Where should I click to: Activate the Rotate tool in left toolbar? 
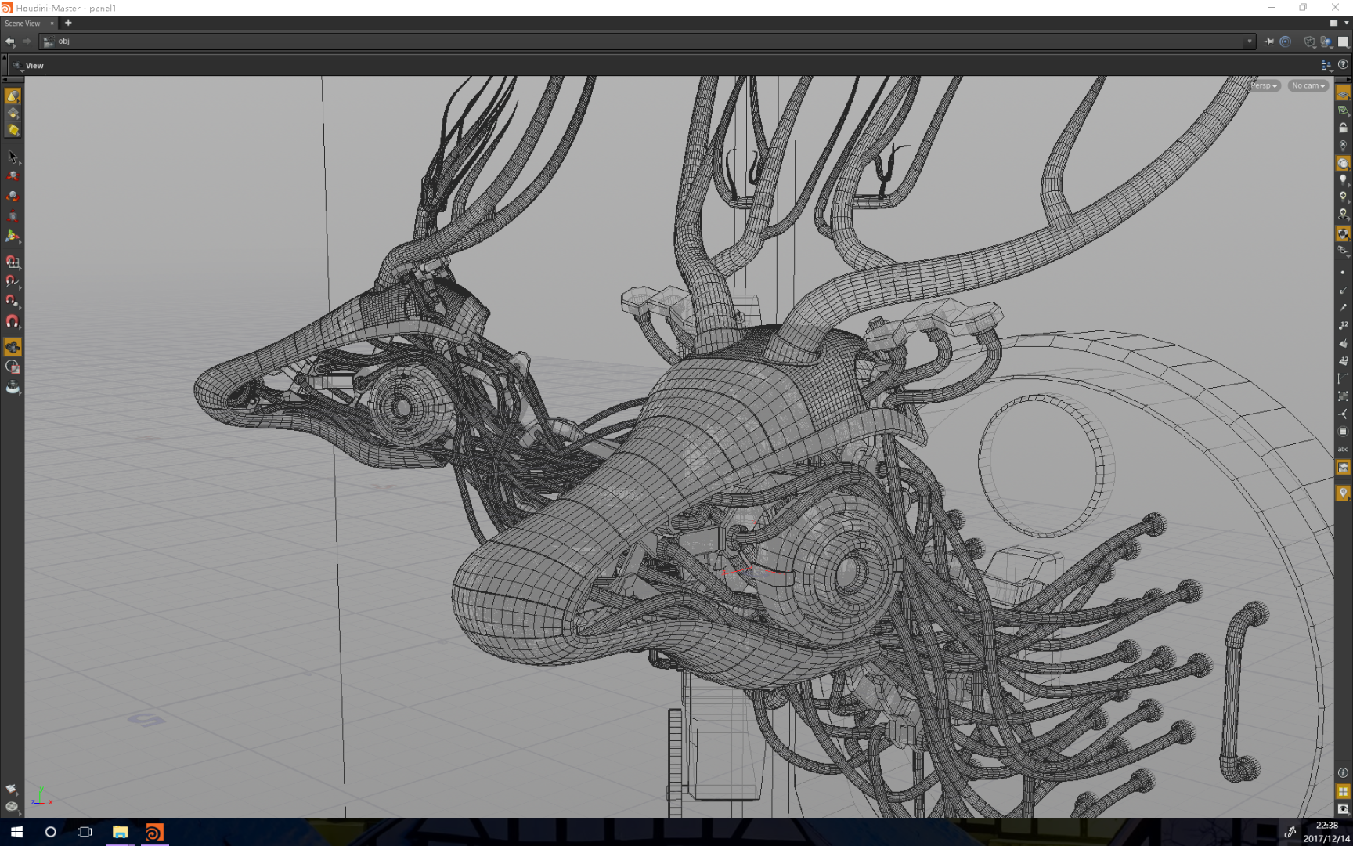click(x=13, y=196)
